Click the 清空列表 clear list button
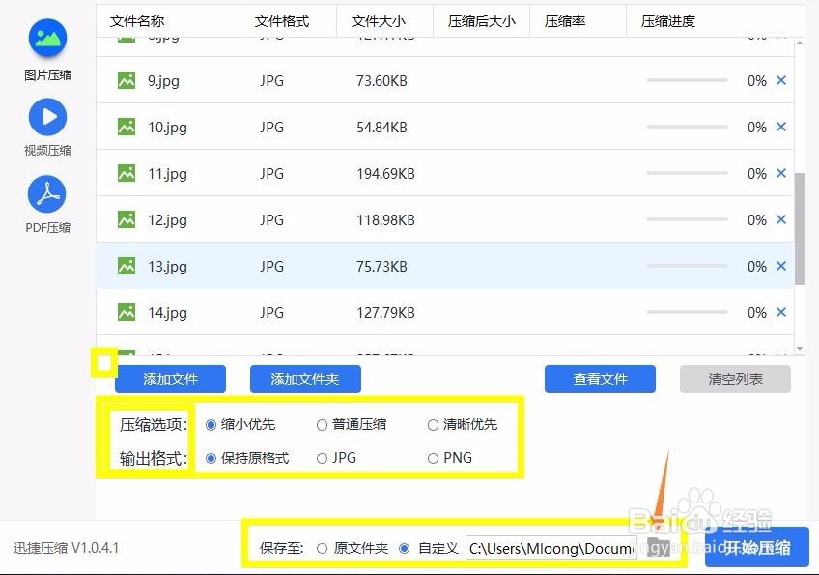Image resolution: width=819 pixels, height=575 pixels. (x=734, y=379)
